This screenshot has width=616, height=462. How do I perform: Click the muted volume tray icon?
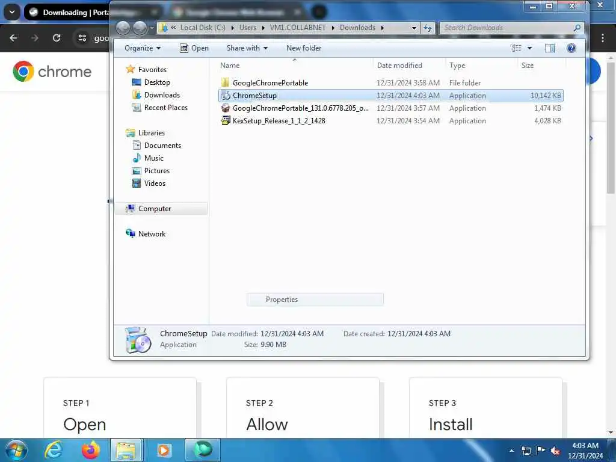[555, 451]
